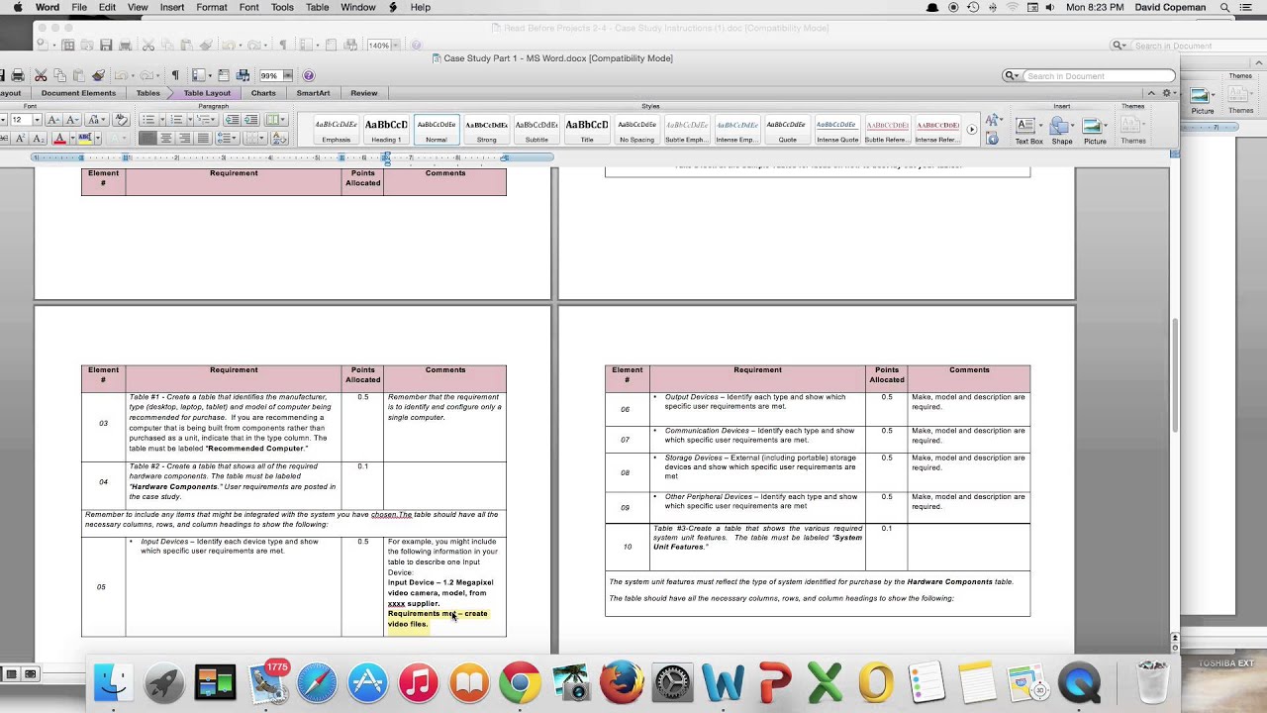Click the Grow Font icon
This screenshot has width=1267, height=713.
tap(53, 119)
